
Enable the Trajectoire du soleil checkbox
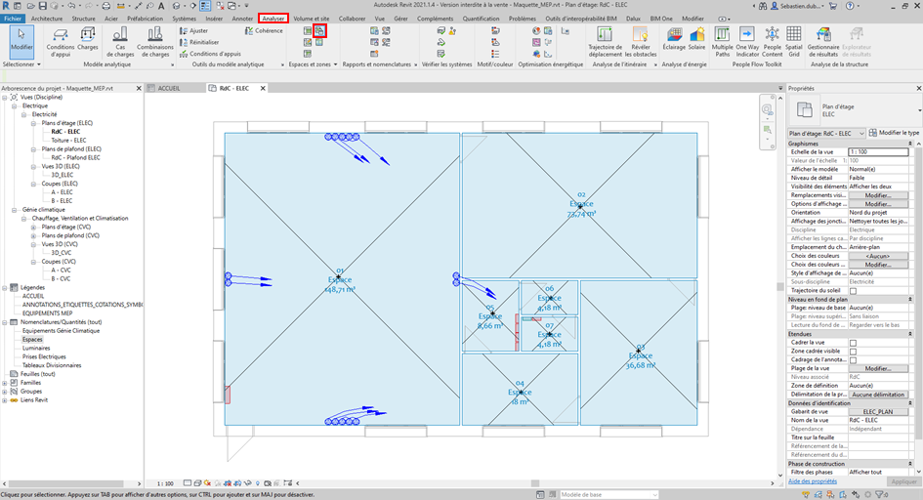[x=853, y=291]
